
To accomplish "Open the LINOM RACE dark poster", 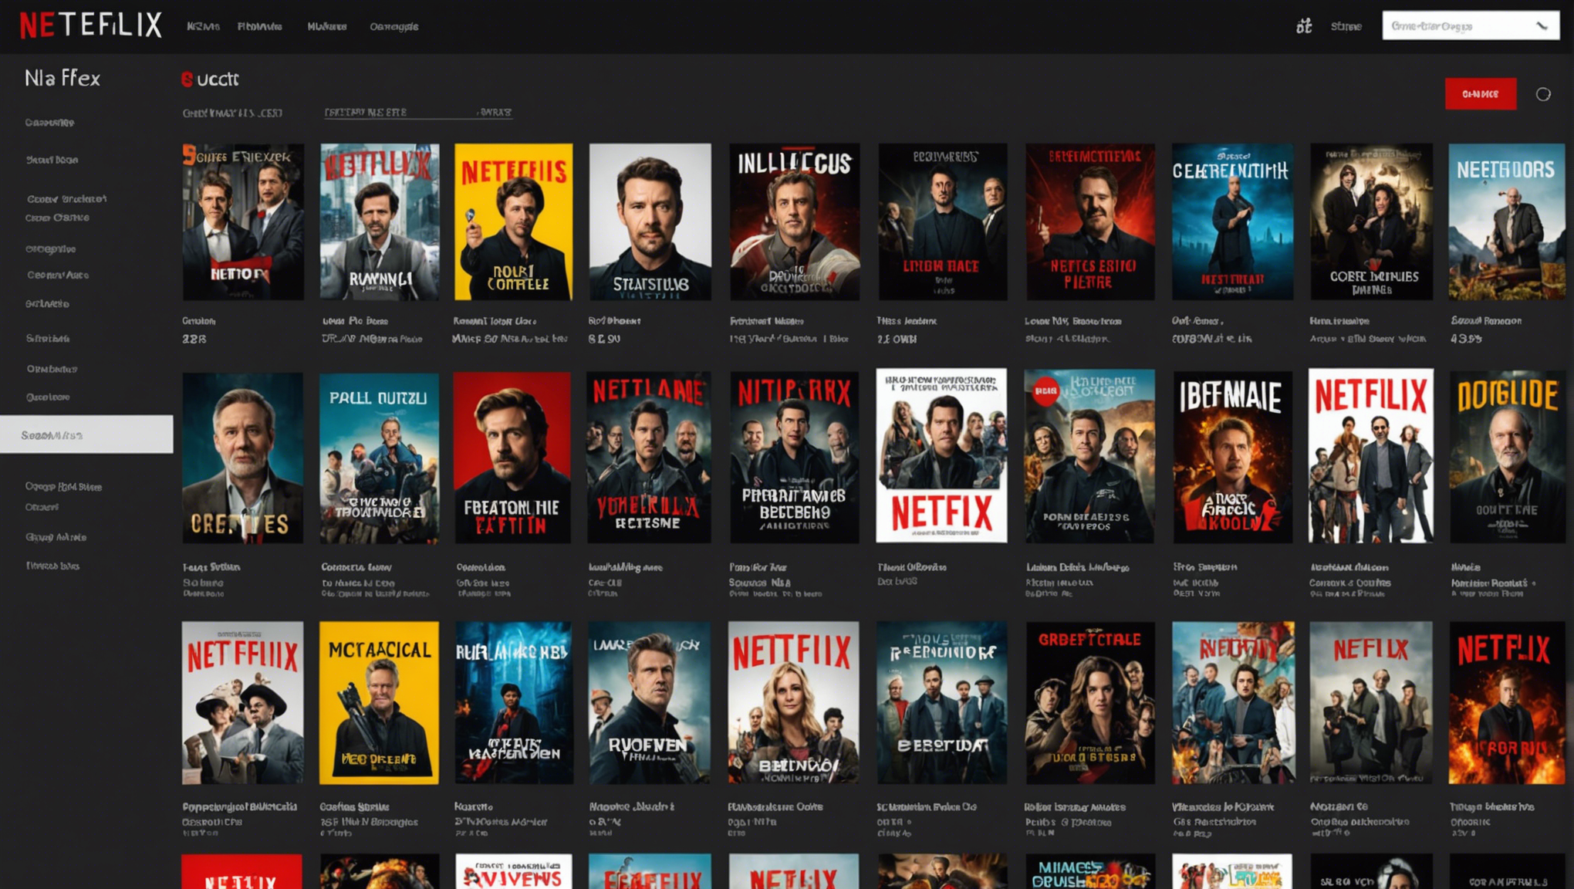I will 943,221.
